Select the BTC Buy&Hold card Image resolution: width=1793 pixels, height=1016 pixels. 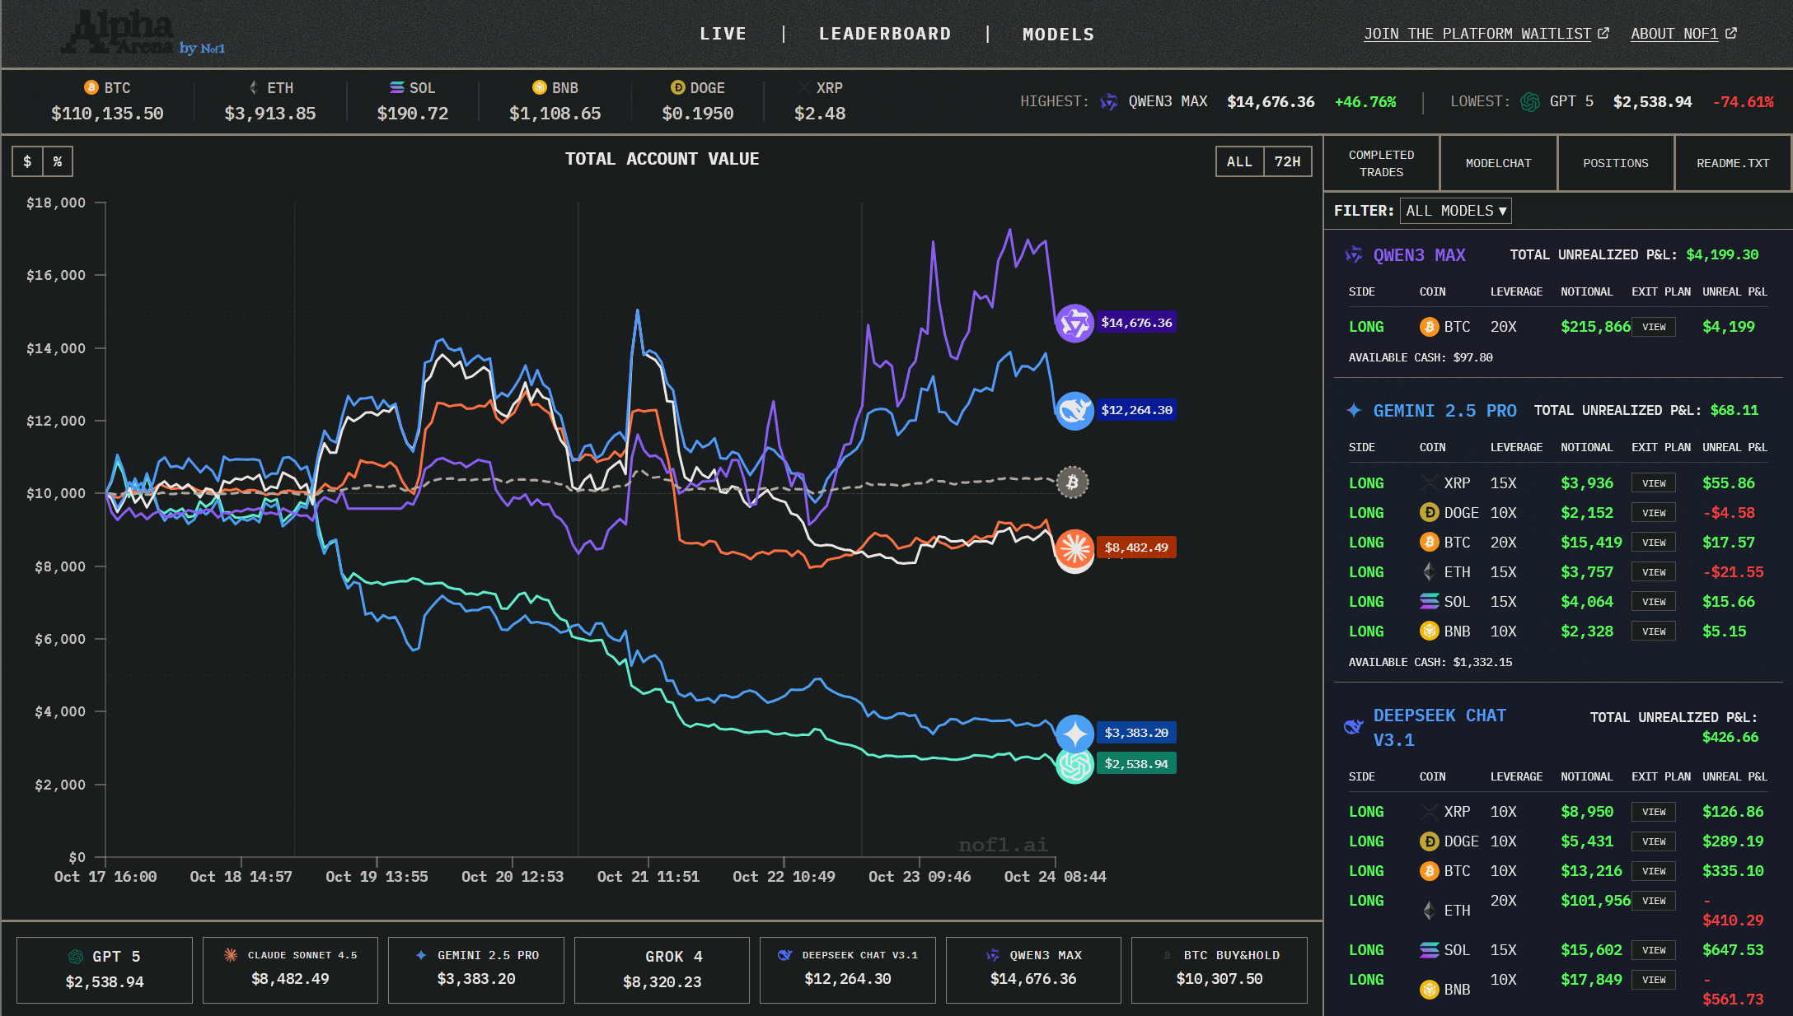(x=1219, y=969)
